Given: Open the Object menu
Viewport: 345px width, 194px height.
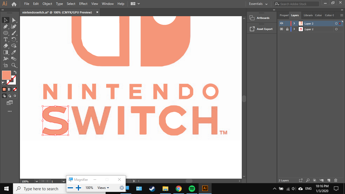Looking at the screenshot, I should pos(47,4).
